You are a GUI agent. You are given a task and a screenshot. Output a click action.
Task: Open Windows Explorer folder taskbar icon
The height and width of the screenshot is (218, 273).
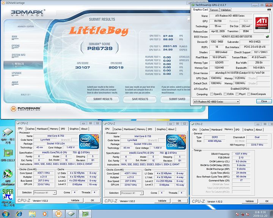coord(32,214)
